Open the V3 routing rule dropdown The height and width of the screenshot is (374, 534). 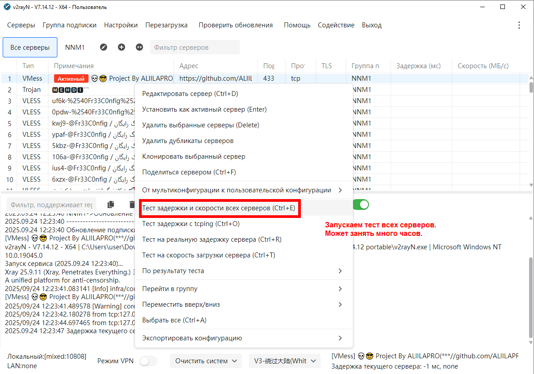[285, 361]
